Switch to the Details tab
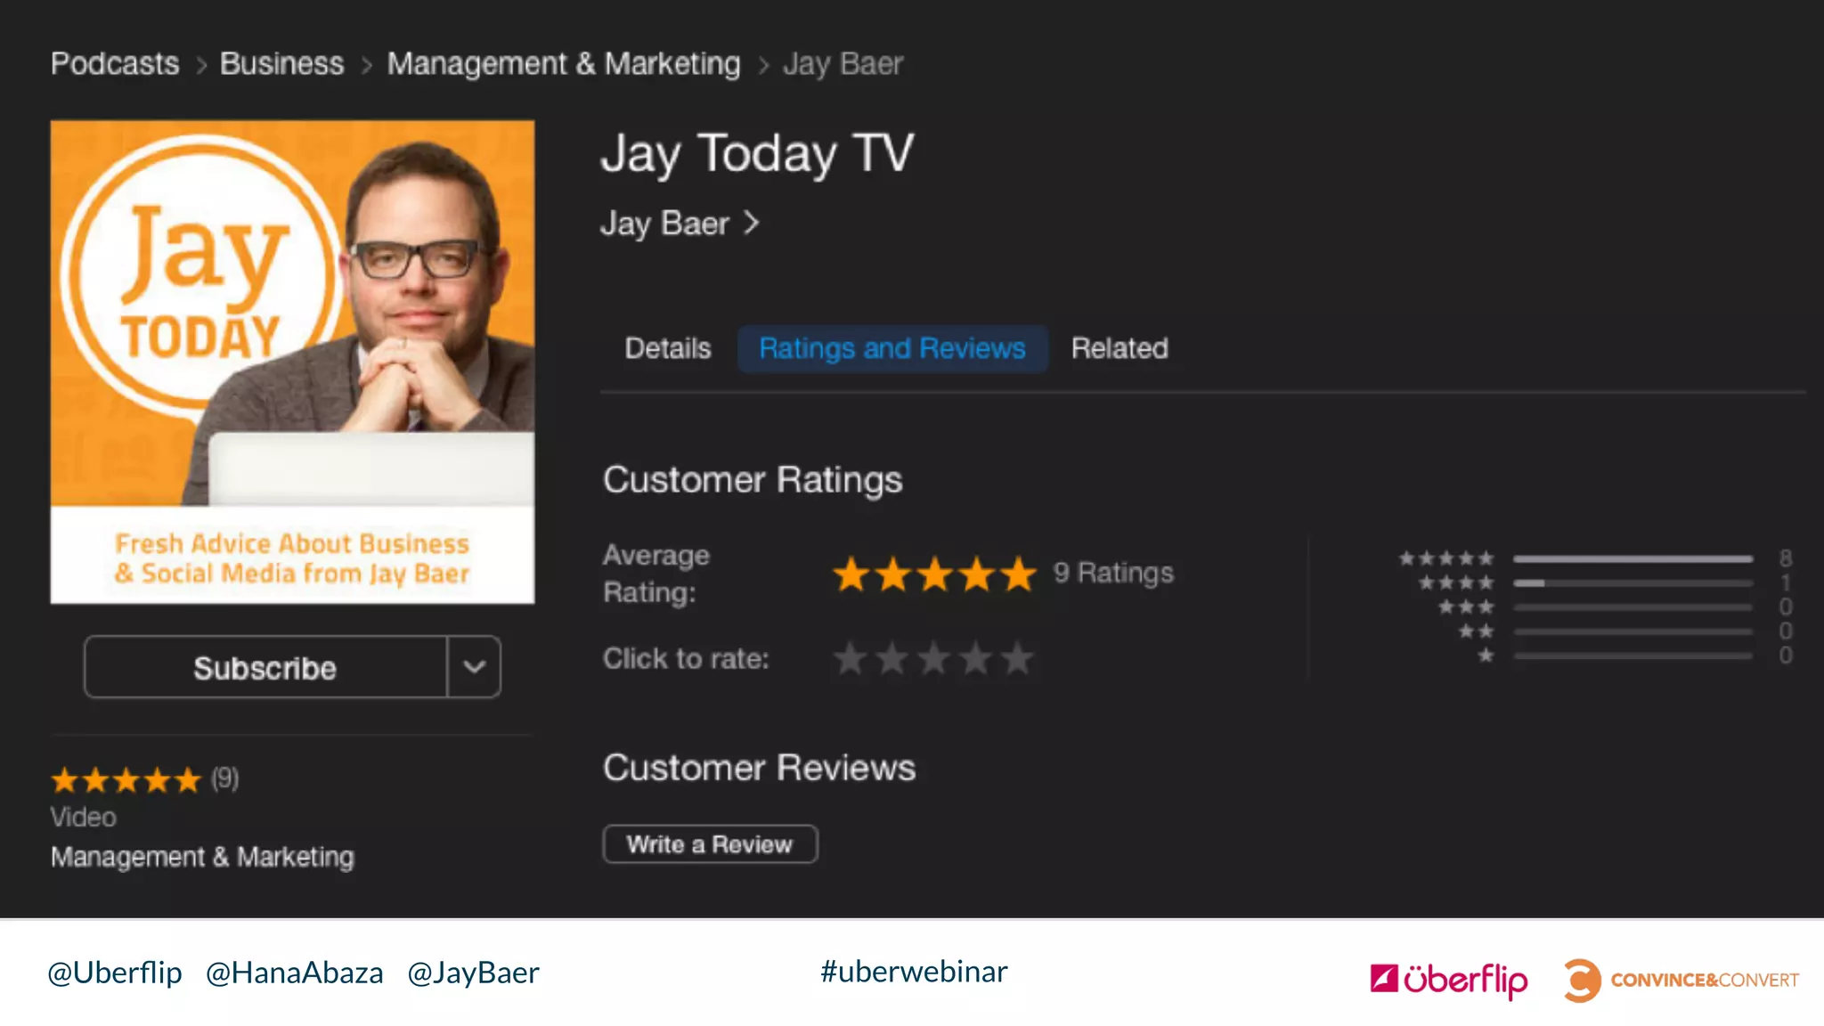This screenshot has width=1824, height=1026. [668, 348]
